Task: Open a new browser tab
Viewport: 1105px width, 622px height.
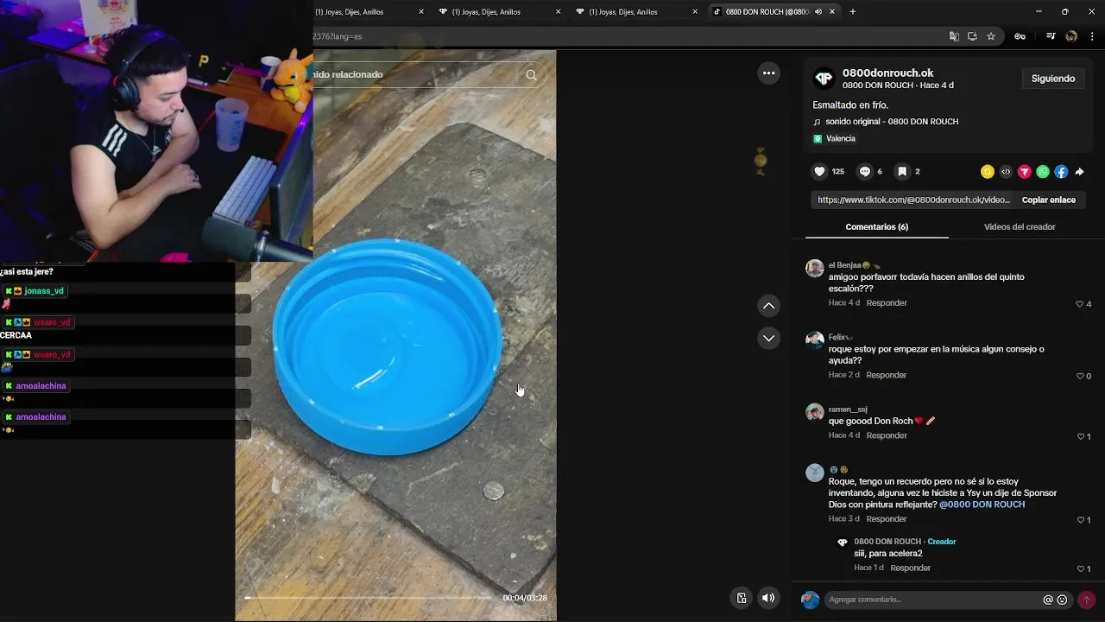Action: point(853,12)
